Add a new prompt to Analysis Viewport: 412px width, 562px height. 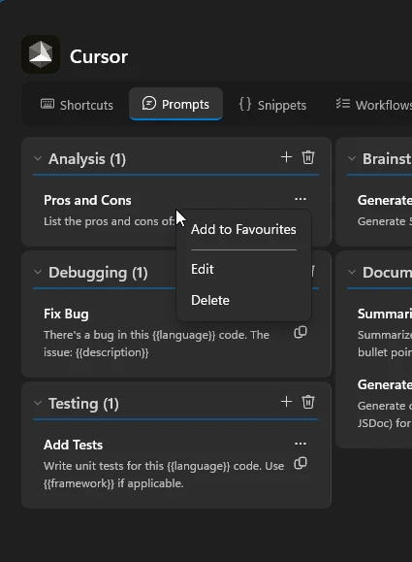pos(286,157)
